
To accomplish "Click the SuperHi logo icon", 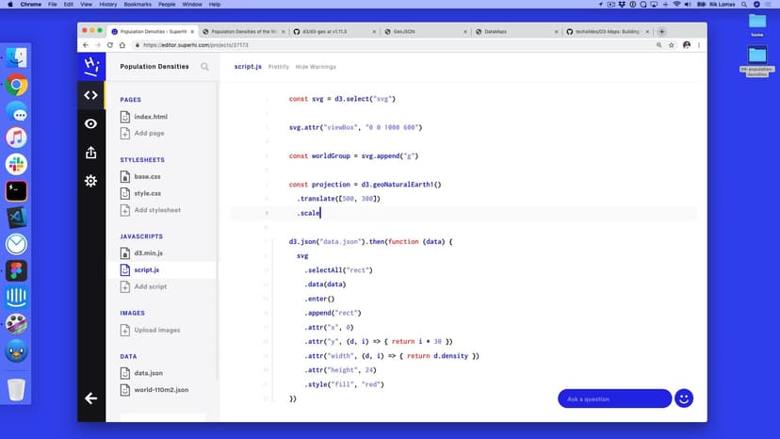I will pyautogui.click(x=90, y=66).
